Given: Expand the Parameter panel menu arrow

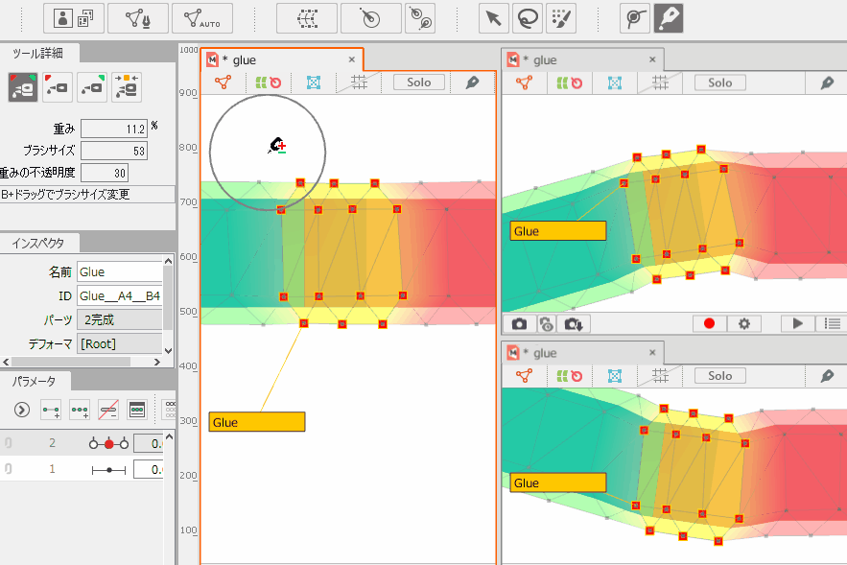Looking at the screenshot, I should (x=22, y=410).
